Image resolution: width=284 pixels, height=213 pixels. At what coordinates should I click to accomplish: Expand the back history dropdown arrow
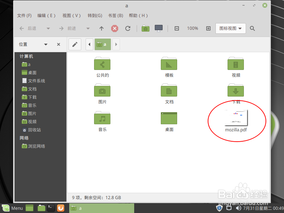tap(48, 28)
